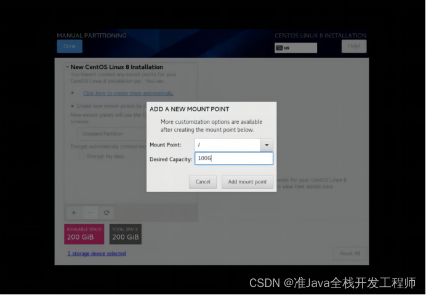Click the Desired Capacity input field
Viewport: 426px width, 295px height.
click(234, 158)
